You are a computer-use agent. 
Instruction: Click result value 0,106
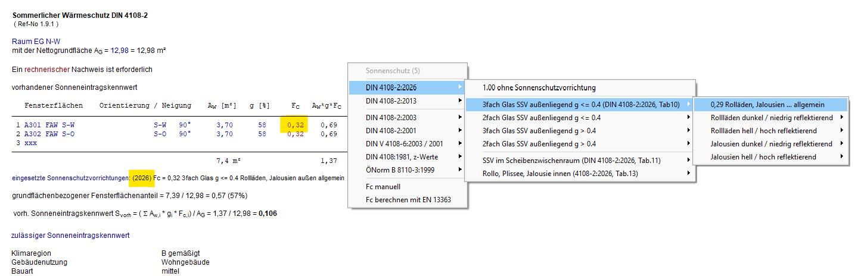(x=268, y=213)
